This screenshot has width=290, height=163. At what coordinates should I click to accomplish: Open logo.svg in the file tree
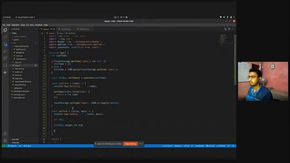point(18,78)
